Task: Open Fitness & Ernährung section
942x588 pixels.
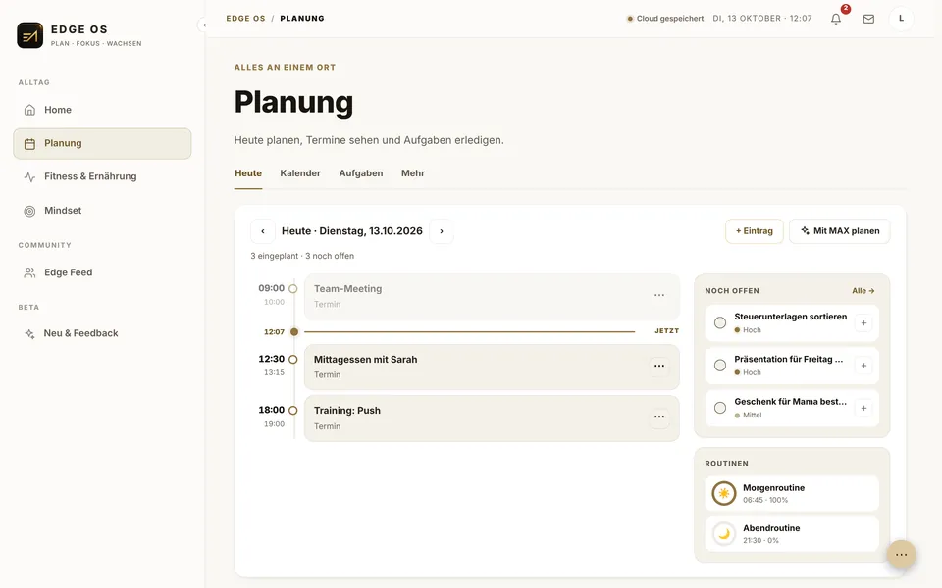Action: (102, 176)
